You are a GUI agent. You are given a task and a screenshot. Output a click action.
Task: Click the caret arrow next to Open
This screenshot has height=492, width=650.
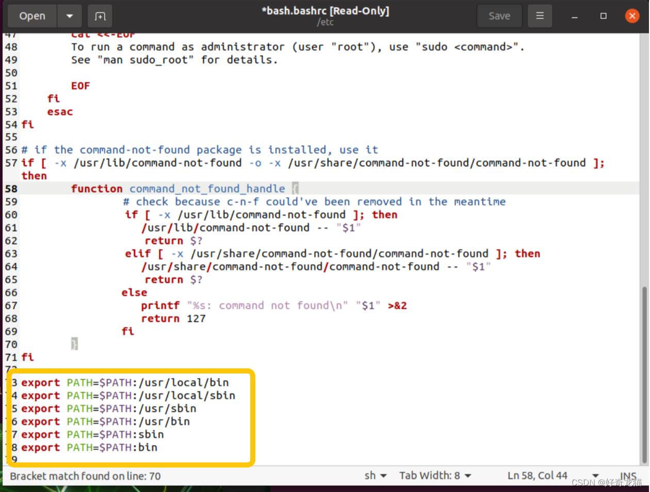pyautogui.click(x=70, y=15)
